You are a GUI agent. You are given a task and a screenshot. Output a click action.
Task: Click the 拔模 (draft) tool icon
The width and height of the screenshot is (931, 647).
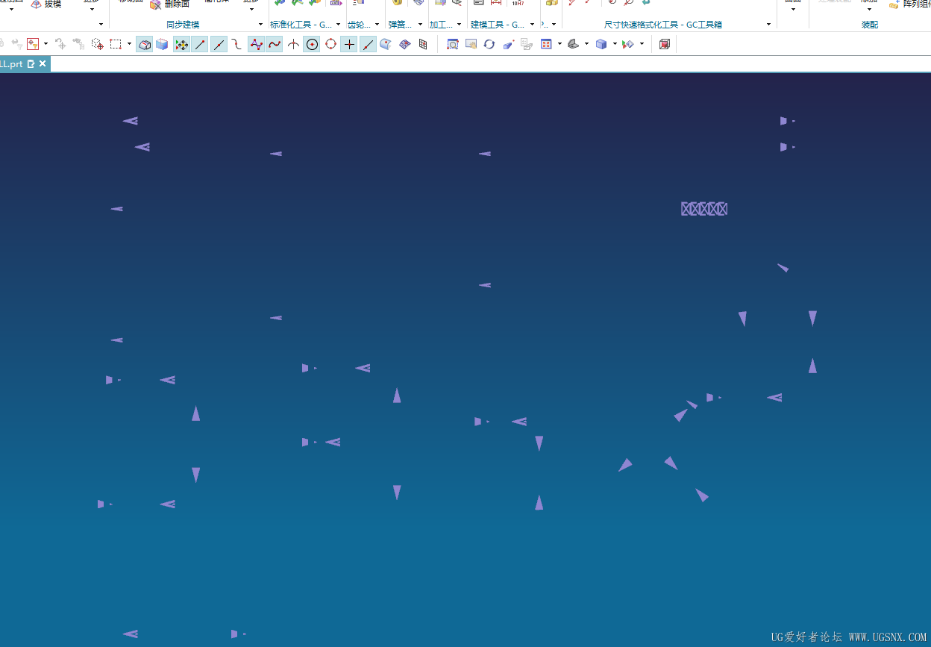click(36, 4)
